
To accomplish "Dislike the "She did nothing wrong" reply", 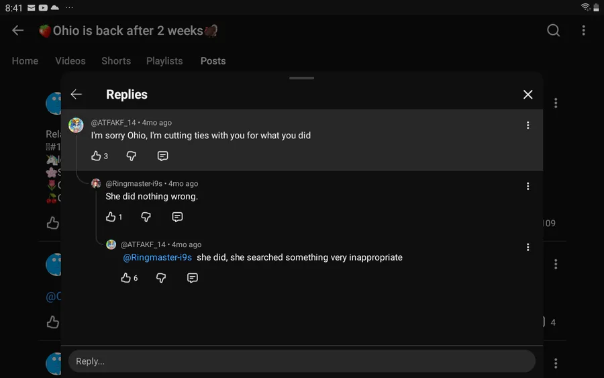I will (x=146, y=217).
